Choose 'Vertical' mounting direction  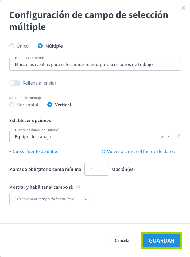(50, 105)
